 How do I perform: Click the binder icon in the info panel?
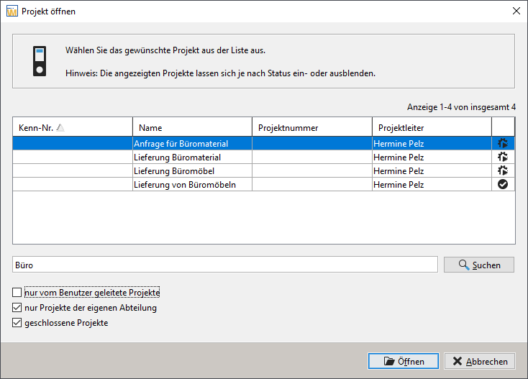[40, 61]
